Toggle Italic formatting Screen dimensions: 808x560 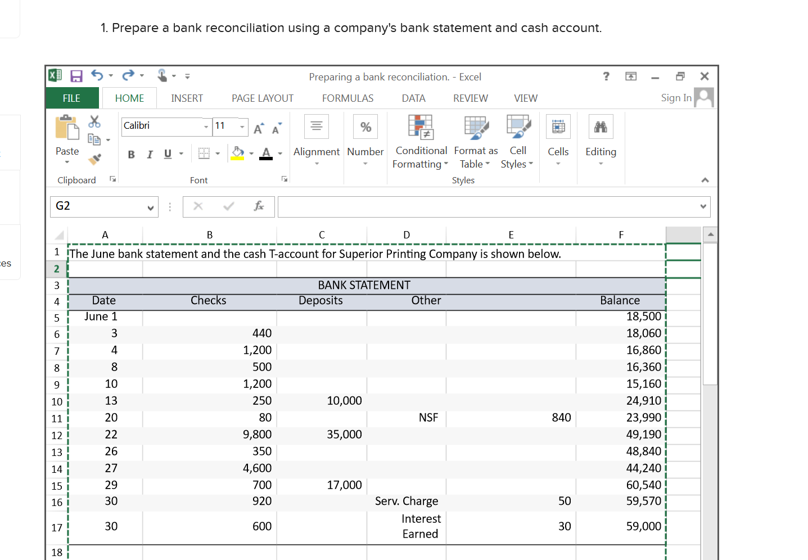click(x=150, y=154)
